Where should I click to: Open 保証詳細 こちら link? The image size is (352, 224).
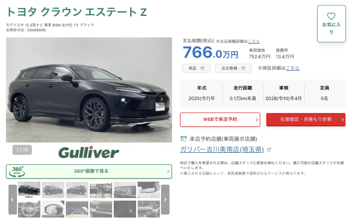[x=293, y=68]
